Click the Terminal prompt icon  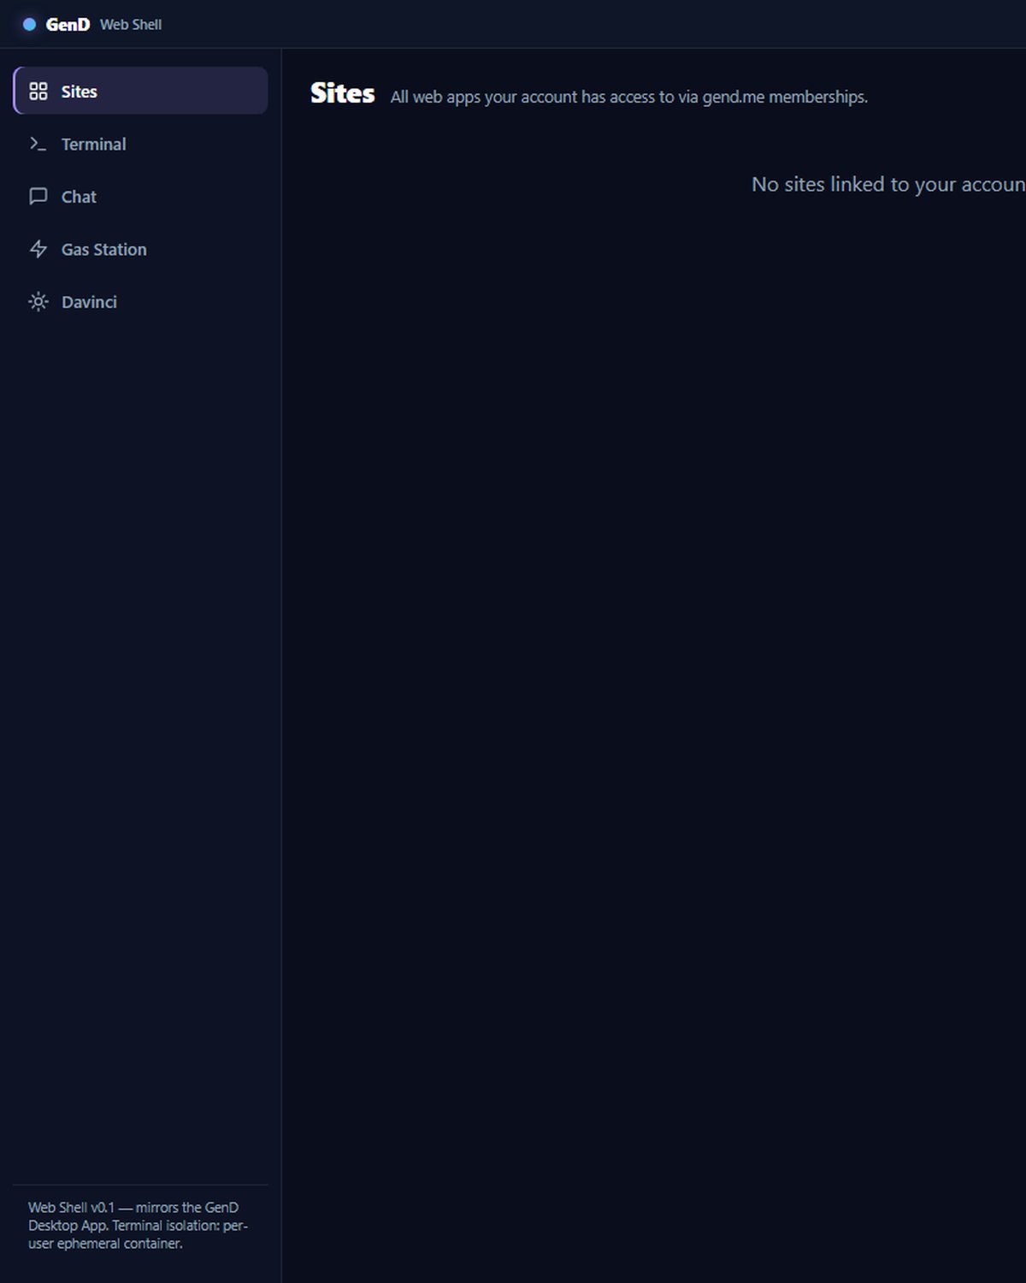coord(38,144)
